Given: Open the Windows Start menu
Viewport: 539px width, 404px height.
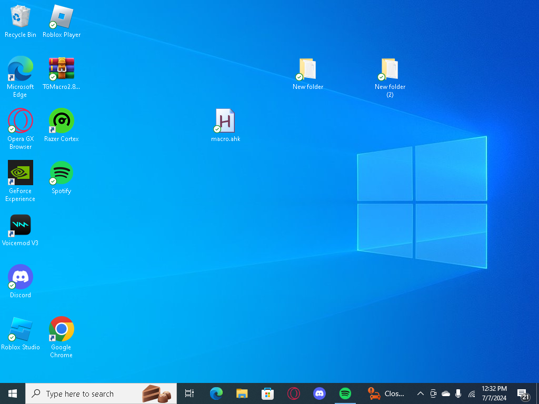Looking at the screenshot, I should pyautogui.click(x=13, y=393).
